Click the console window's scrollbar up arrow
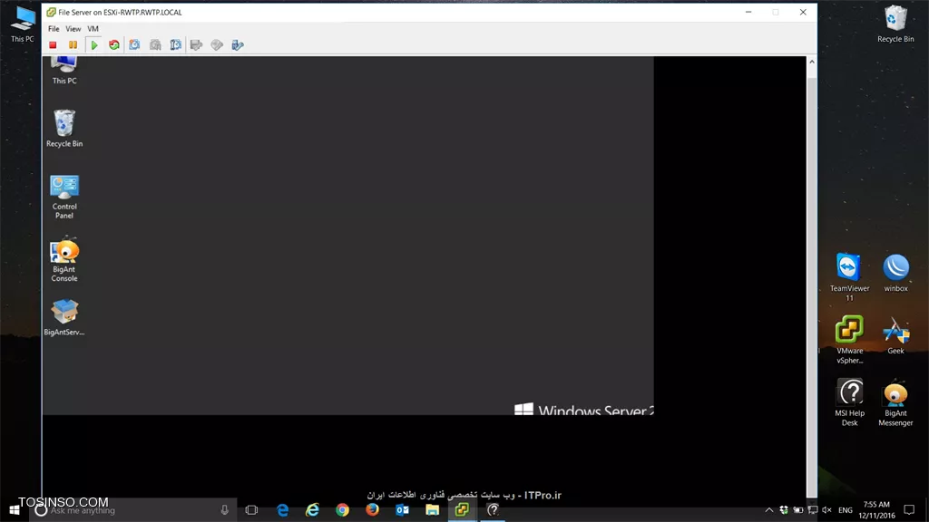The image size is (929, 522). point(812,62)
